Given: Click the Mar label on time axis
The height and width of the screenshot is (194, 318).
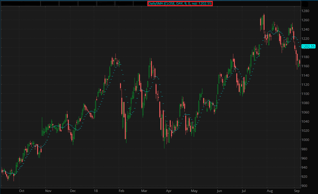Looking at the screenshot, I should (x=144, y=190).
